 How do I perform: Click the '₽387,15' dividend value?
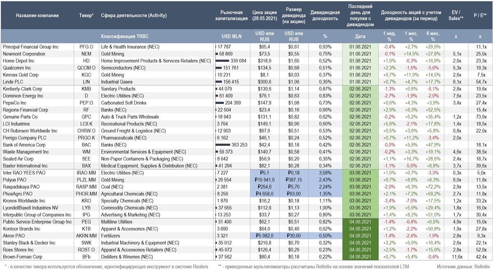[x=294, y=180]
